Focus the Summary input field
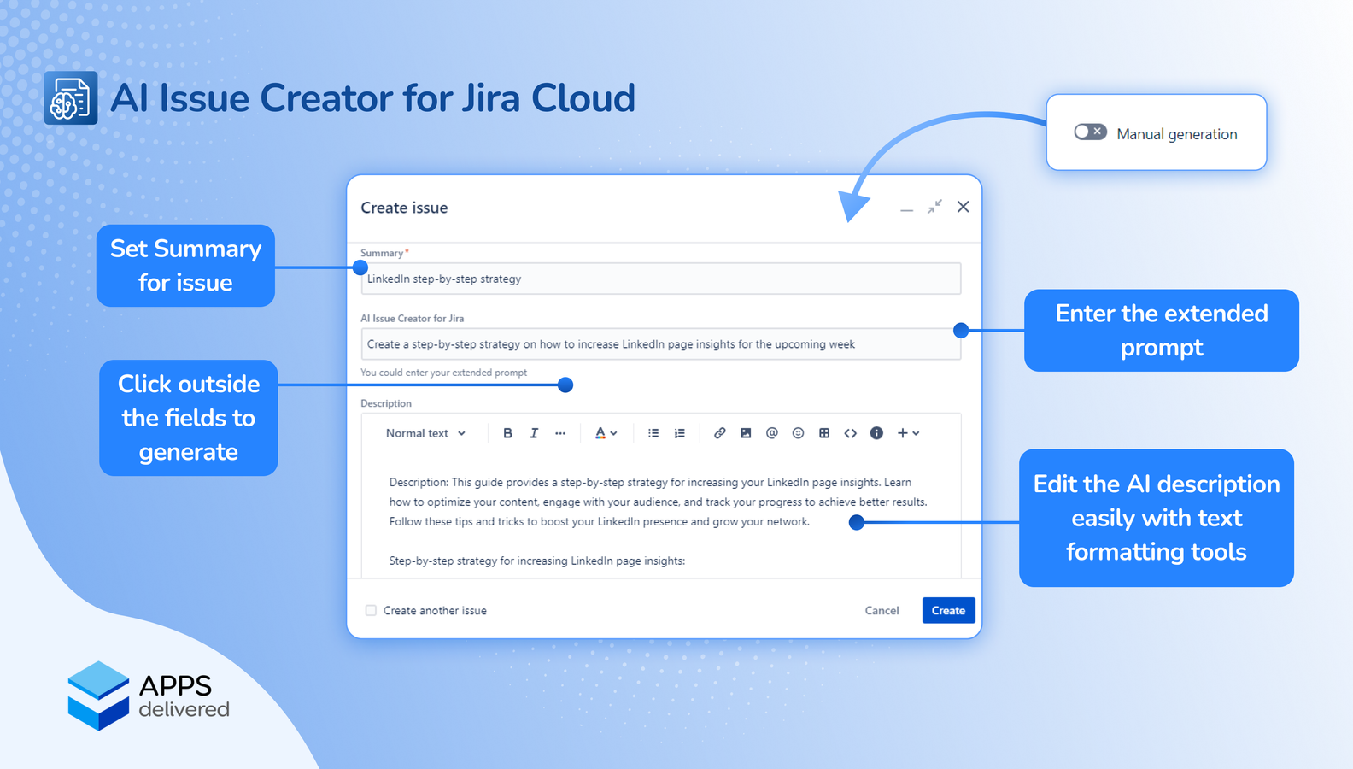Viewport: 1353px width, 769px height. point(661,279)
